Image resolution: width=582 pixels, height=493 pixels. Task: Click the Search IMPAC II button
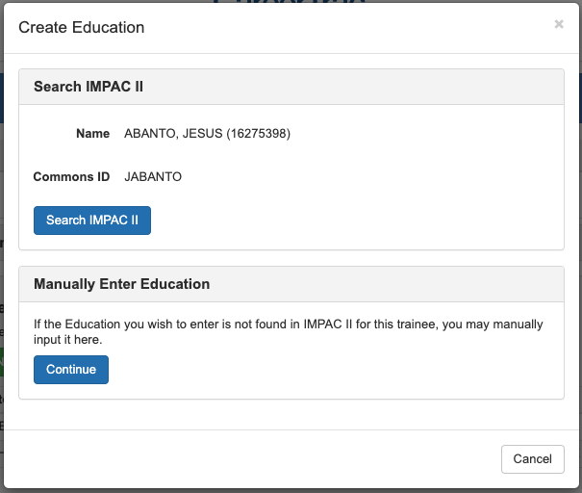point(92,221)
